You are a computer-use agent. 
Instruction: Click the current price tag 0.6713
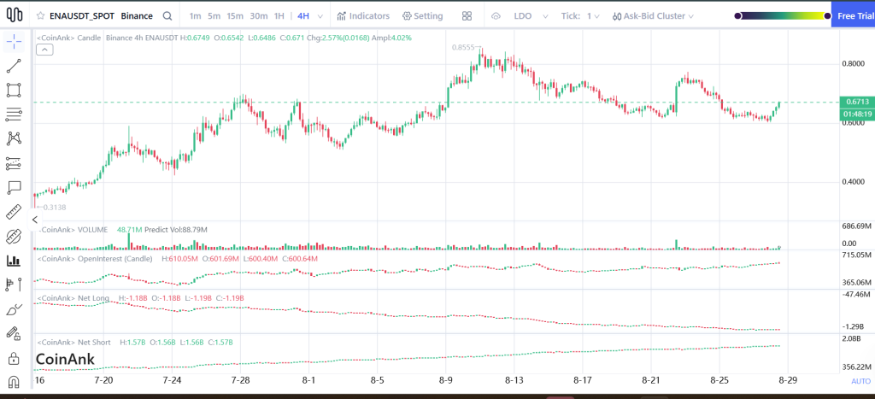(x=857, y=102)
